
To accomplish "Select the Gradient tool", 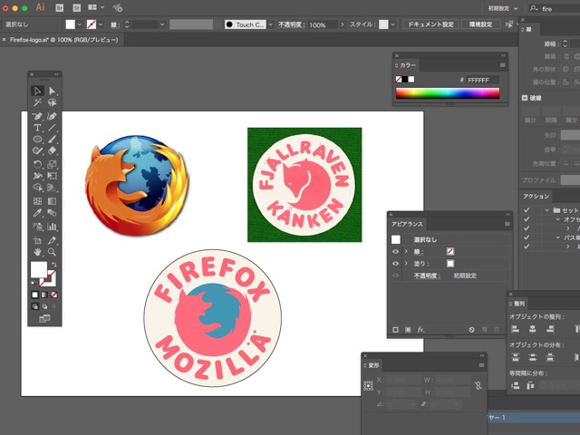I will coord(53,201).
